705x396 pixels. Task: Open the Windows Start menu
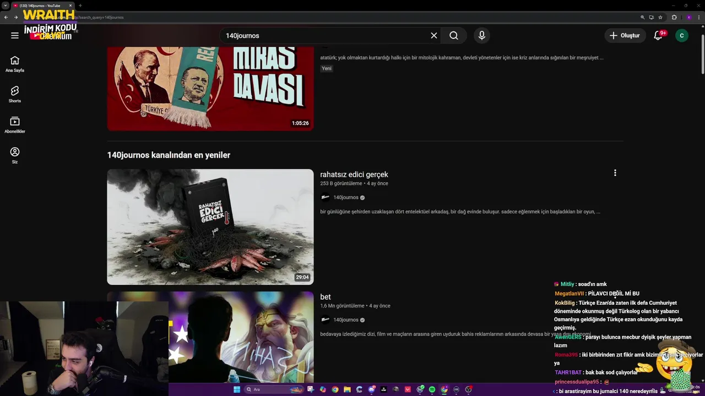[237, 389]
